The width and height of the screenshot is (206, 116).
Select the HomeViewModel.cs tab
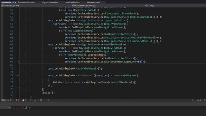click(72, 2)
